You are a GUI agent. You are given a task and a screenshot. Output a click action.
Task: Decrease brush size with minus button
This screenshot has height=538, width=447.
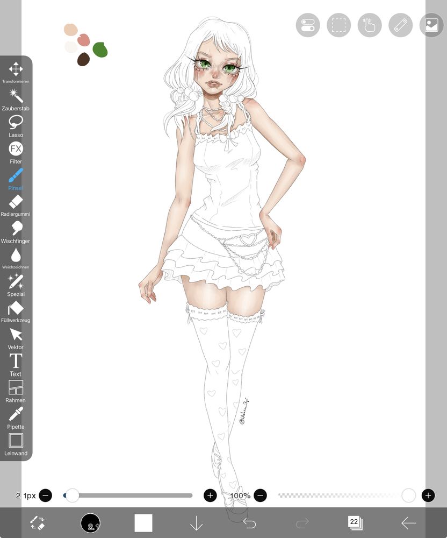46,495
